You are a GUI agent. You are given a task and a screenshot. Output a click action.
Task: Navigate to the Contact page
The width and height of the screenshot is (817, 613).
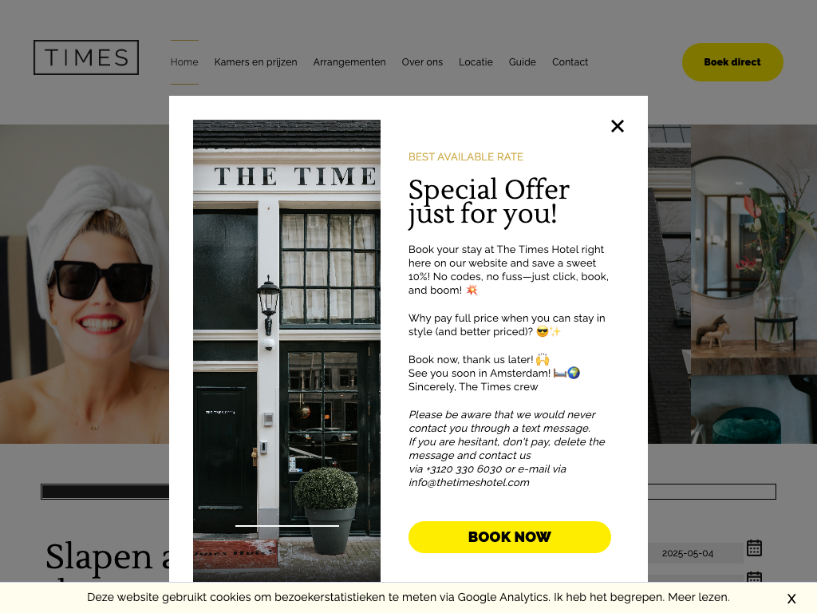click(x=570, y=62)
